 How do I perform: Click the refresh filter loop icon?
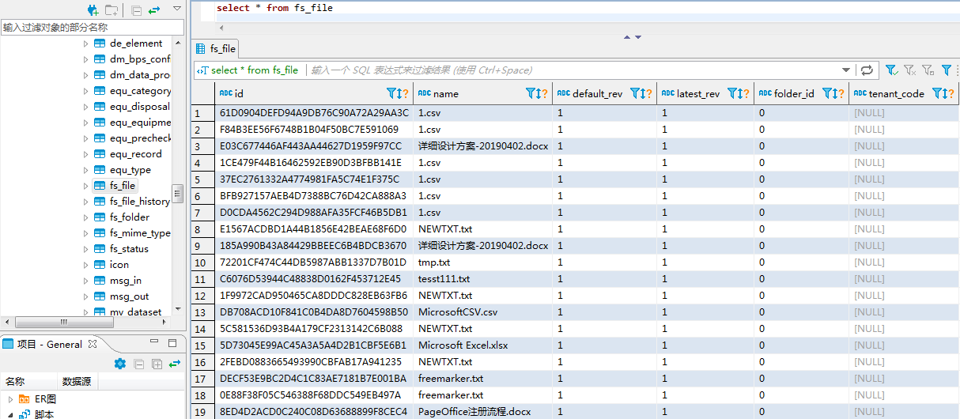(867, 70)
